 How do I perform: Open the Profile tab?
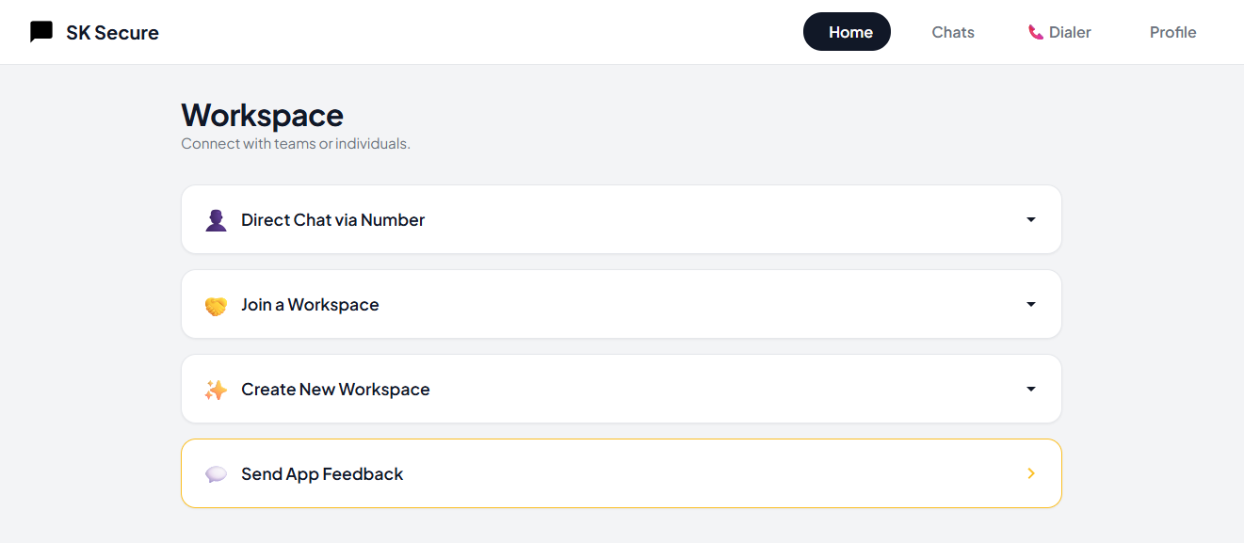click(x=1172, y=32)
